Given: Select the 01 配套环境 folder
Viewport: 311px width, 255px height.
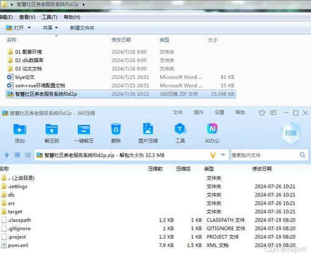Looking at the screenshot, I should [29, 52].
